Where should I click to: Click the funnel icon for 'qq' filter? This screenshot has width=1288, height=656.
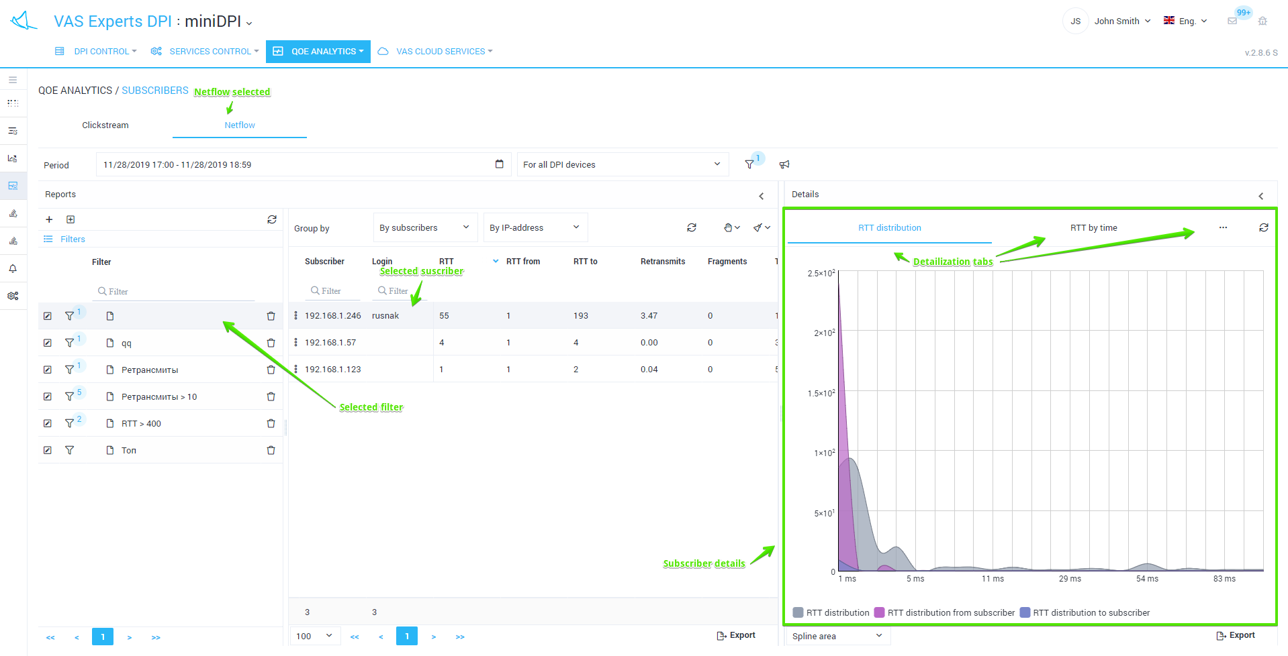(x=69, y=343)
